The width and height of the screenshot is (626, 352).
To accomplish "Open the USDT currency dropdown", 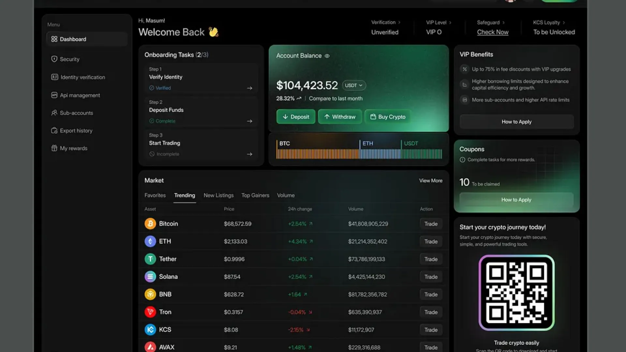I will [x=354, y=85].
